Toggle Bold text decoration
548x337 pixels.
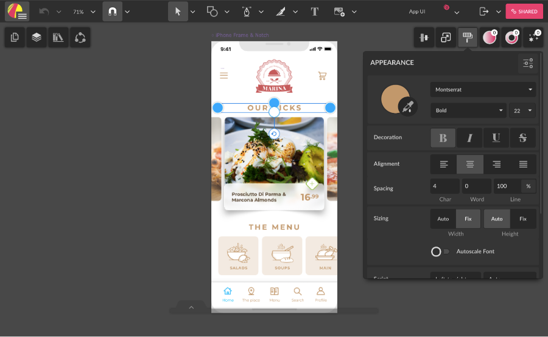(x=443, y=138)
